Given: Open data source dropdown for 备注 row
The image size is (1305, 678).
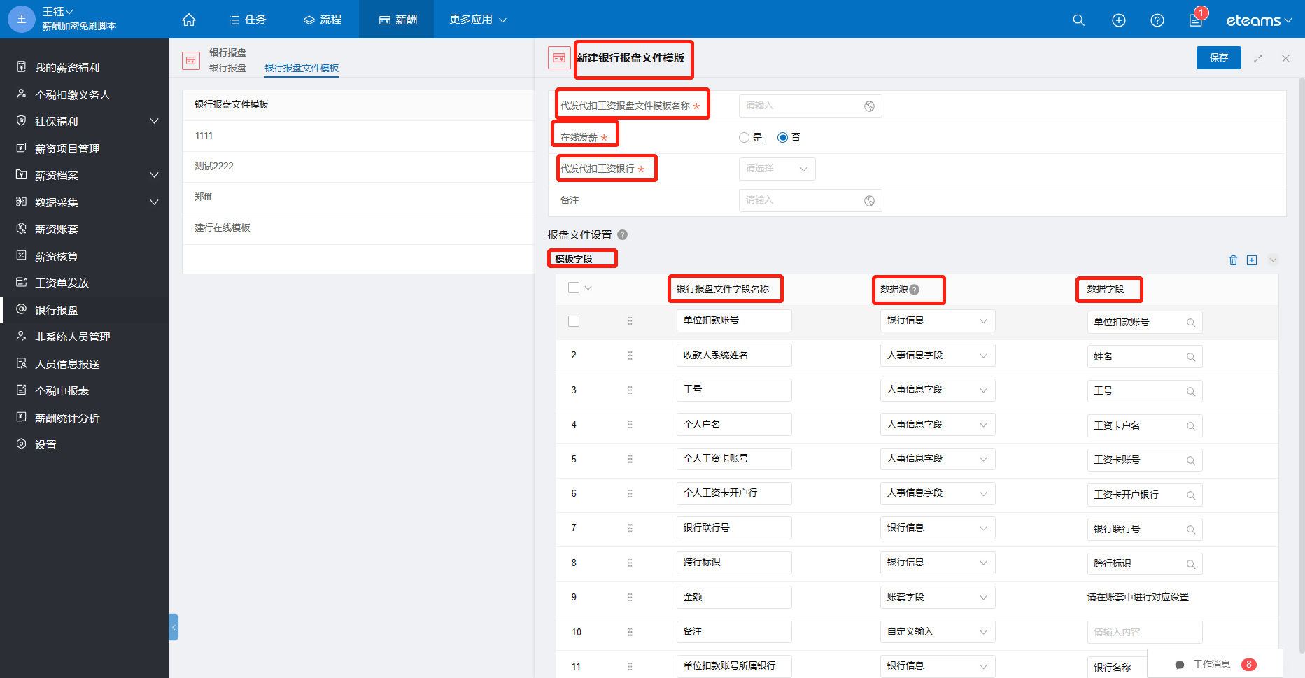Looking at the screenshot, I should (x=937, y=632).
